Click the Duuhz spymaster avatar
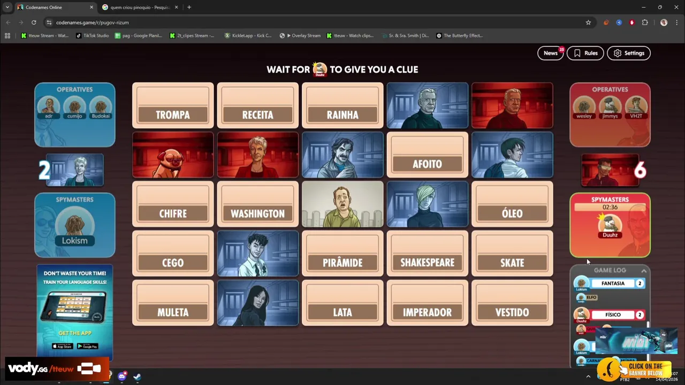This screenshot has height=385, width=685. tap(610, 225)
